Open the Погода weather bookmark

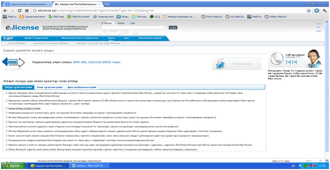pos(139,17)
